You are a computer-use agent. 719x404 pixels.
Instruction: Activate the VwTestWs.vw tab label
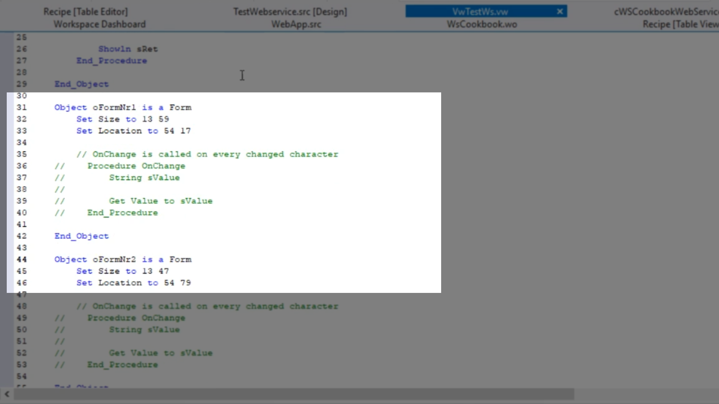(480, 12)
